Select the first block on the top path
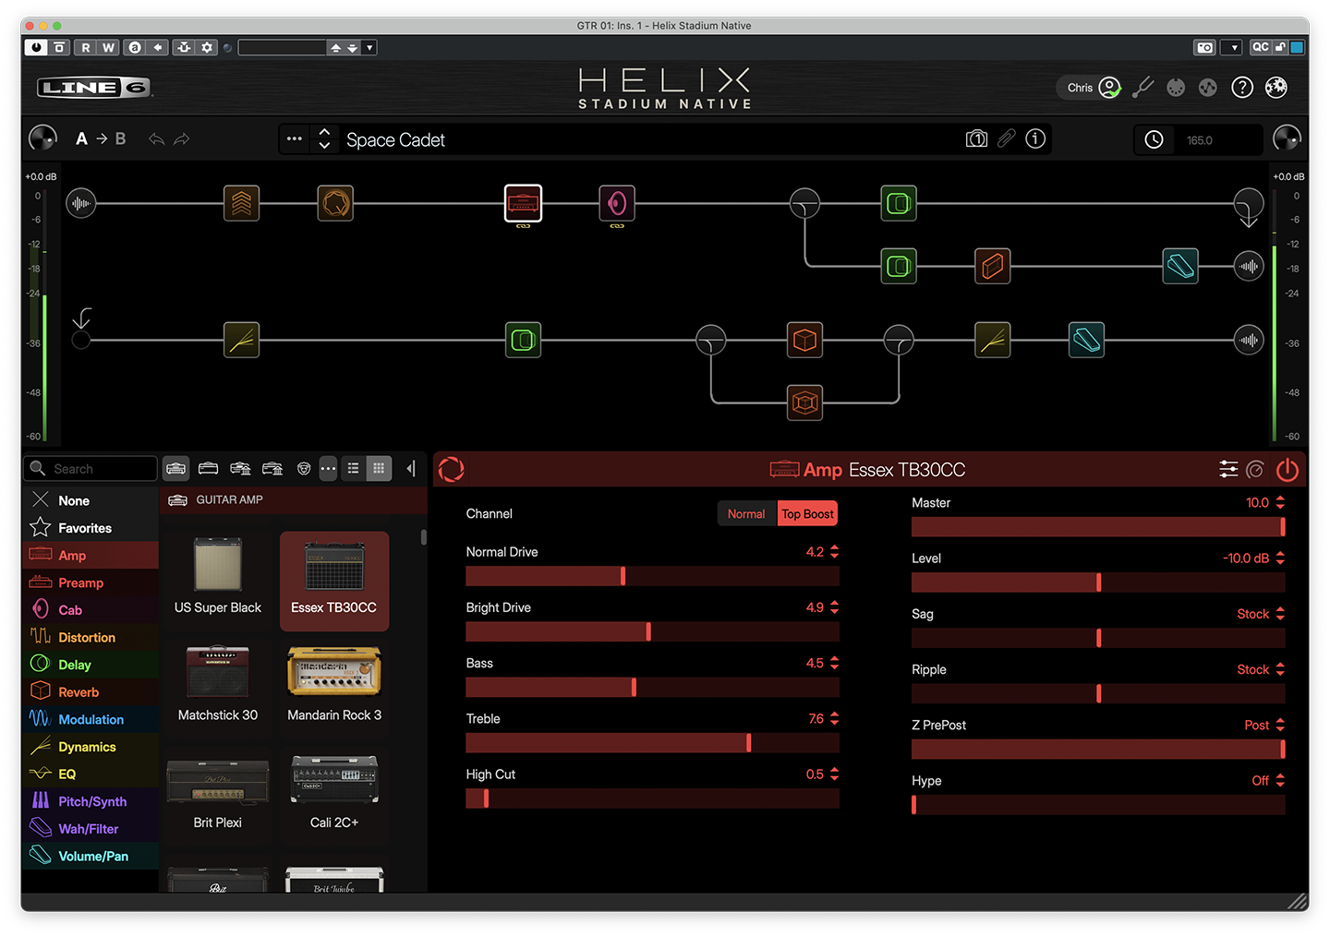Screen dimensions: 1330x936 click(241, 203)
